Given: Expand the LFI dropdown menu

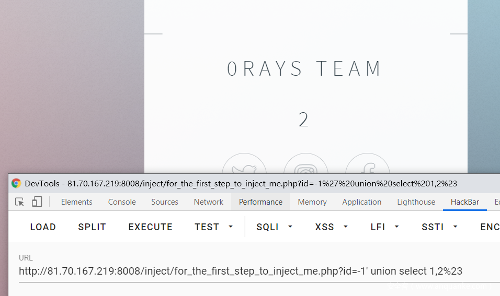Looking at the screenshot, I should (384, 227).
